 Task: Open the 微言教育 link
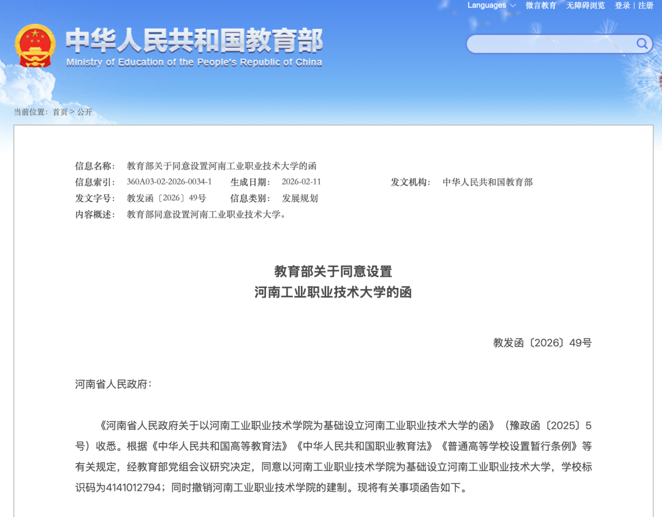pos(541,6)
